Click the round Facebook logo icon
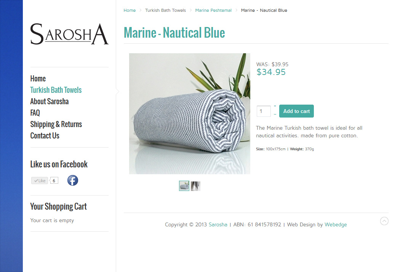This screenshot has height=272, width=395. tap(72, 180)
